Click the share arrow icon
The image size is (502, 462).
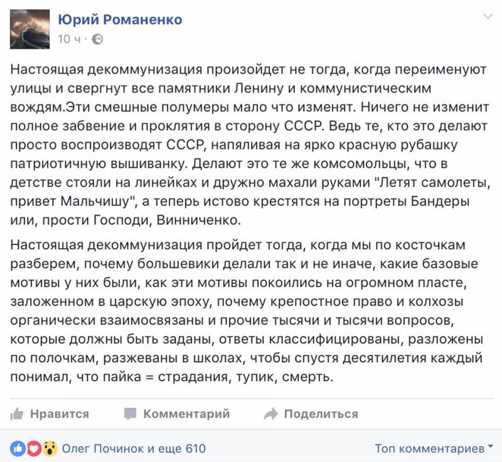271,414
